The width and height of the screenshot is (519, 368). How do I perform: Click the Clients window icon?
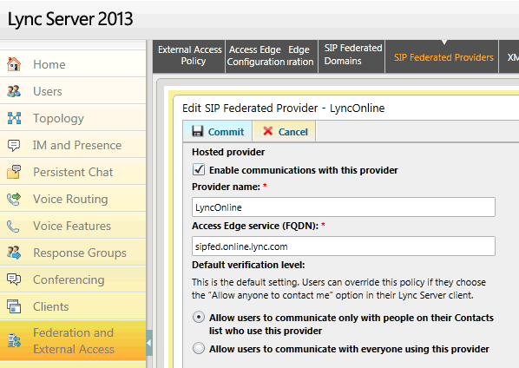[14, 306]
